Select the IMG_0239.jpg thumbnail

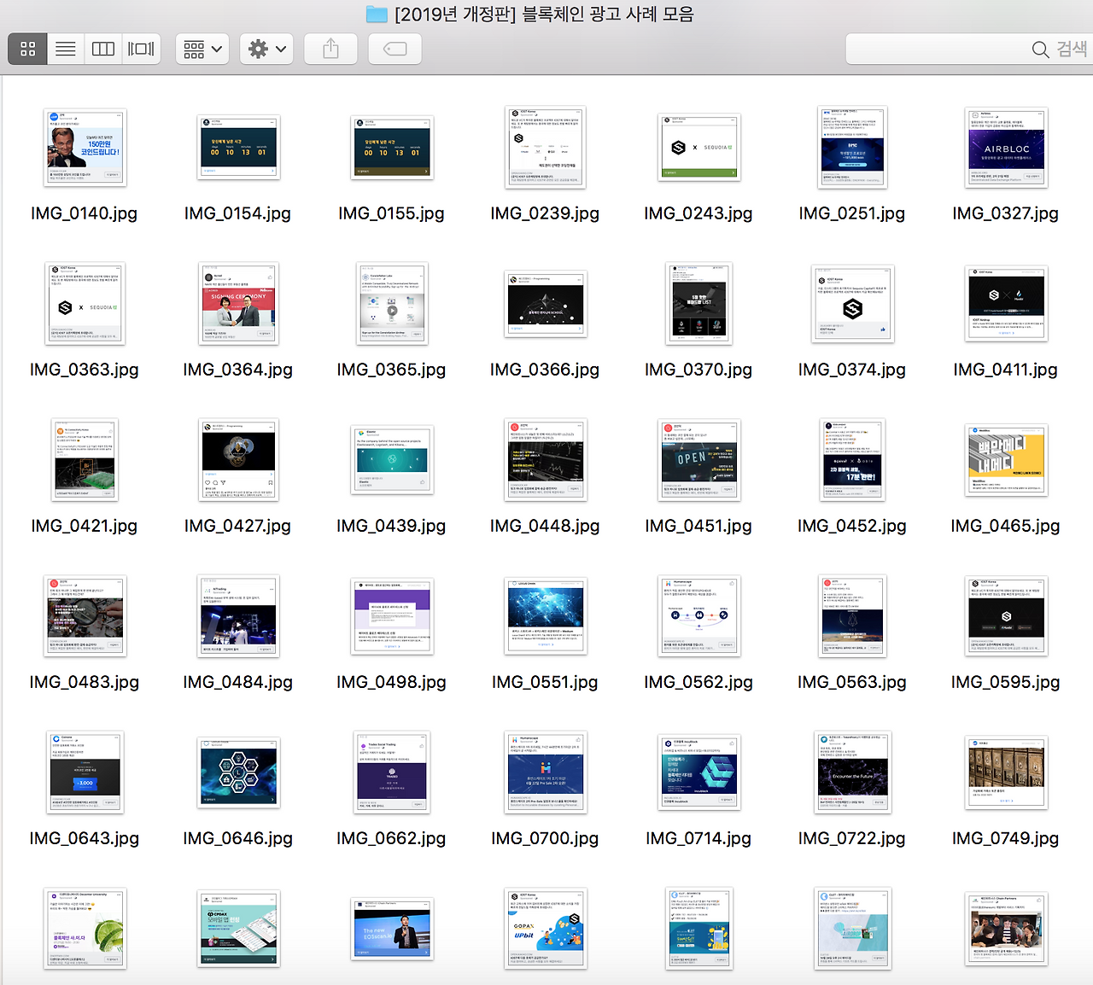point(546,147)
